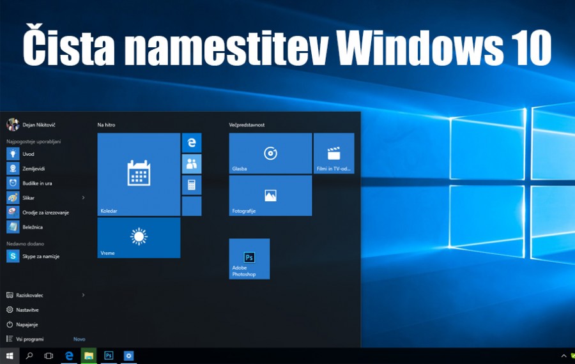Show Vsi programi app list
The image size is (575, 364).
29,339
